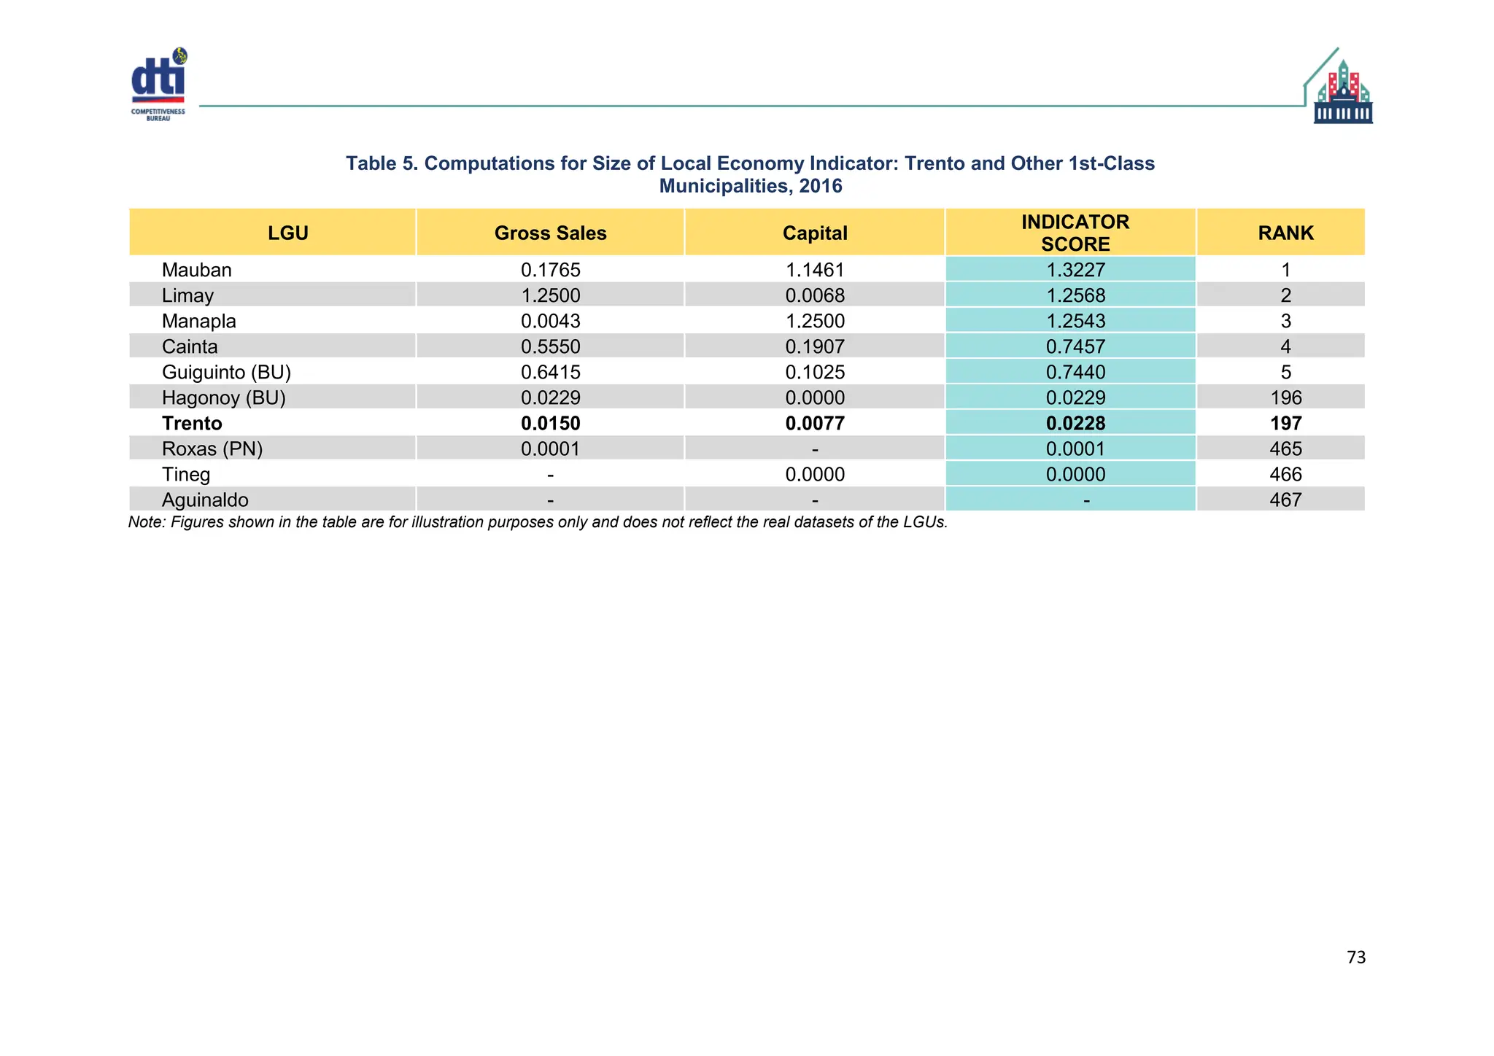The height and width of the screenshot is (1056, 1494).
Task: Select the Aguinaldo row name
Action: pos(205,500)
